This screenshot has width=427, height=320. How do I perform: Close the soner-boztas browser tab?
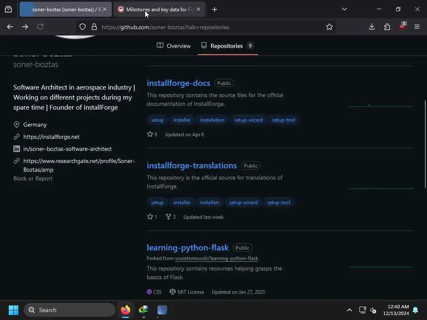coord(105,9)
